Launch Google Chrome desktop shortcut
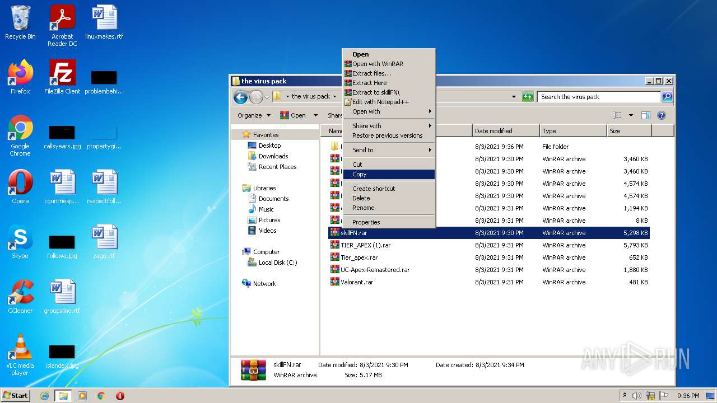Image resolution: width=717 pixels, height=403 pixels. pos(20,135)
